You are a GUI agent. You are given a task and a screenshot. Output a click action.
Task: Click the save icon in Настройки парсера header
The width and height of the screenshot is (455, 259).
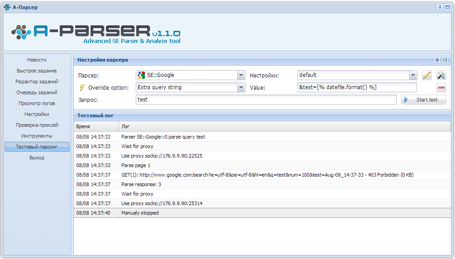tap(445, 59)
